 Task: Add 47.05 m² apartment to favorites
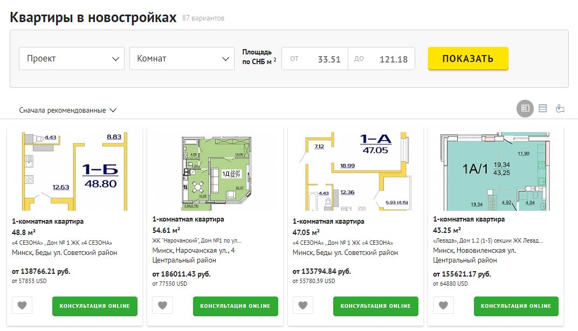pos(303,306)
